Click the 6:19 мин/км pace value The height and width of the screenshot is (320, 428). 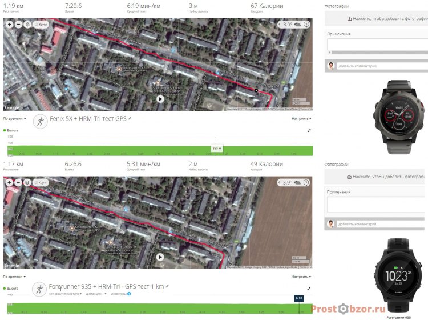coord(144,6)
